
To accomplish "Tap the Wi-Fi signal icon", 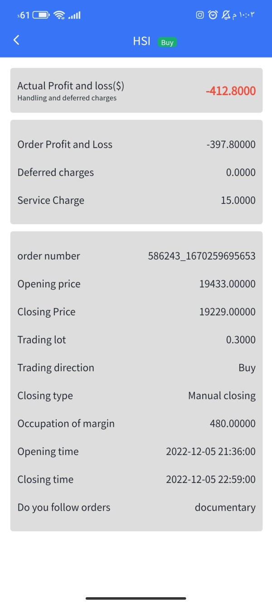I will pyautogui.click(x=59, y=15).
